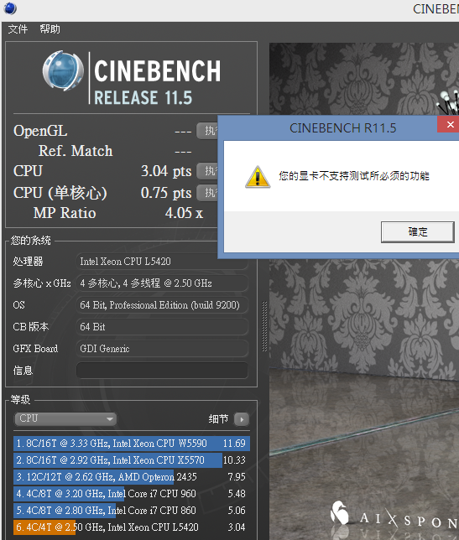Run the OpenGL test button
Screen dimensions: 459x540
(207, 131)
